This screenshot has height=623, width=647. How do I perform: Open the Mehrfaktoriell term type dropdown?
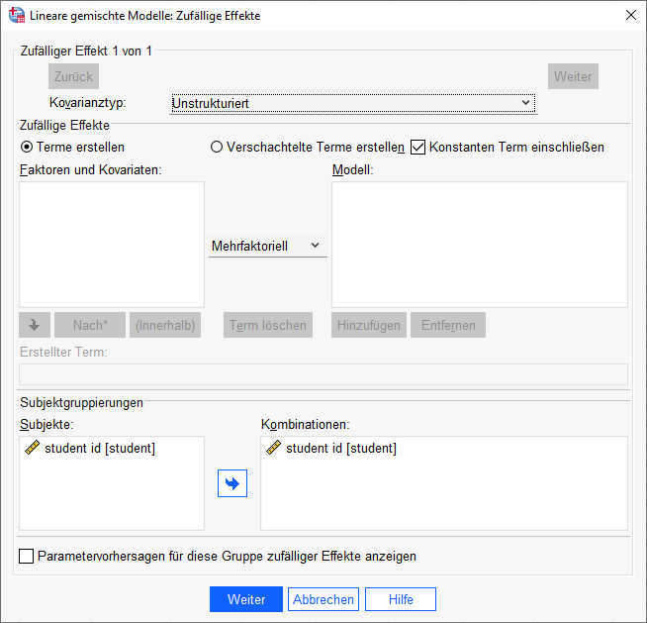(267, 247)
